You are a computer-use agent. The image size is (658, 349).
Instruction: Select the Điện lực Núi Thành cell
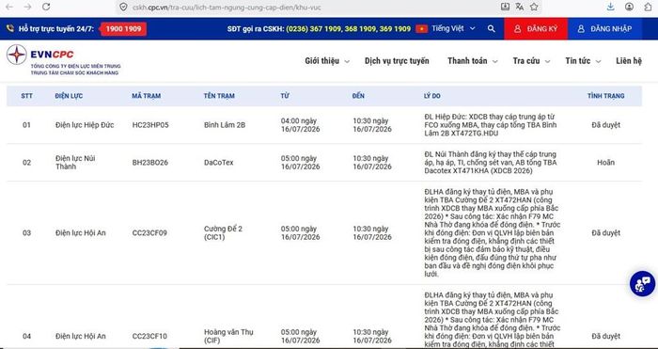tap(75, 163)
